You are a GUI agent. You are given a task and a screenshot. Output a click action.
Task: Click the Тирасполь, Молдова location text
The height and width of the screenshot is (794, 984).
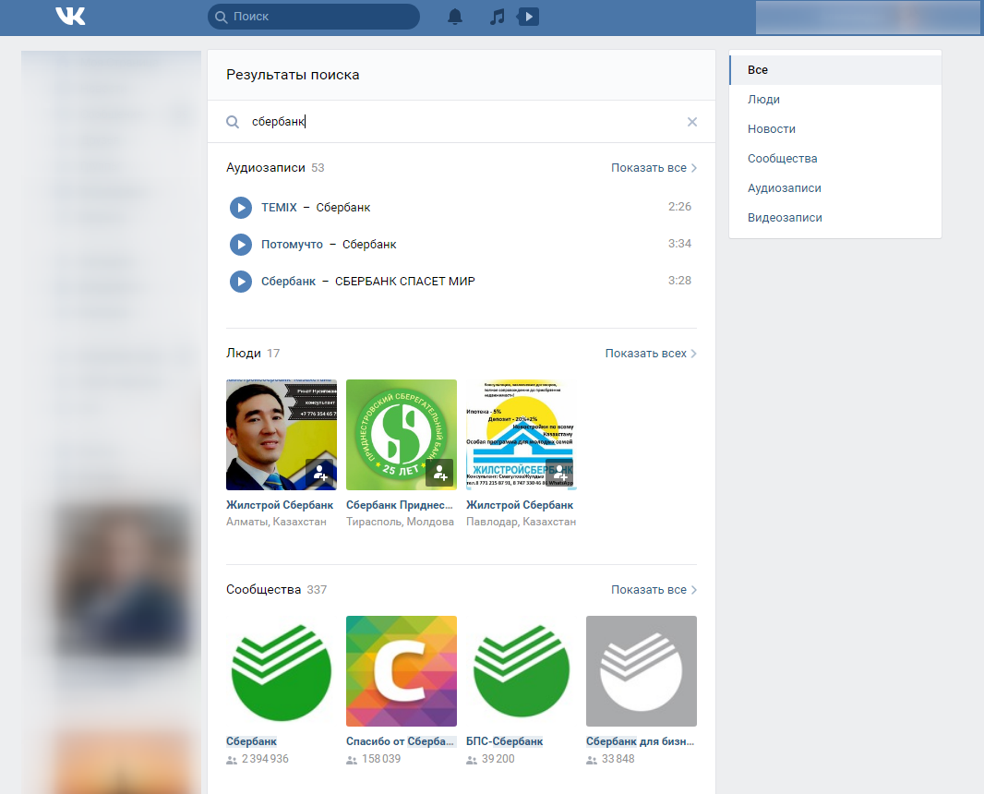point(400,522)
